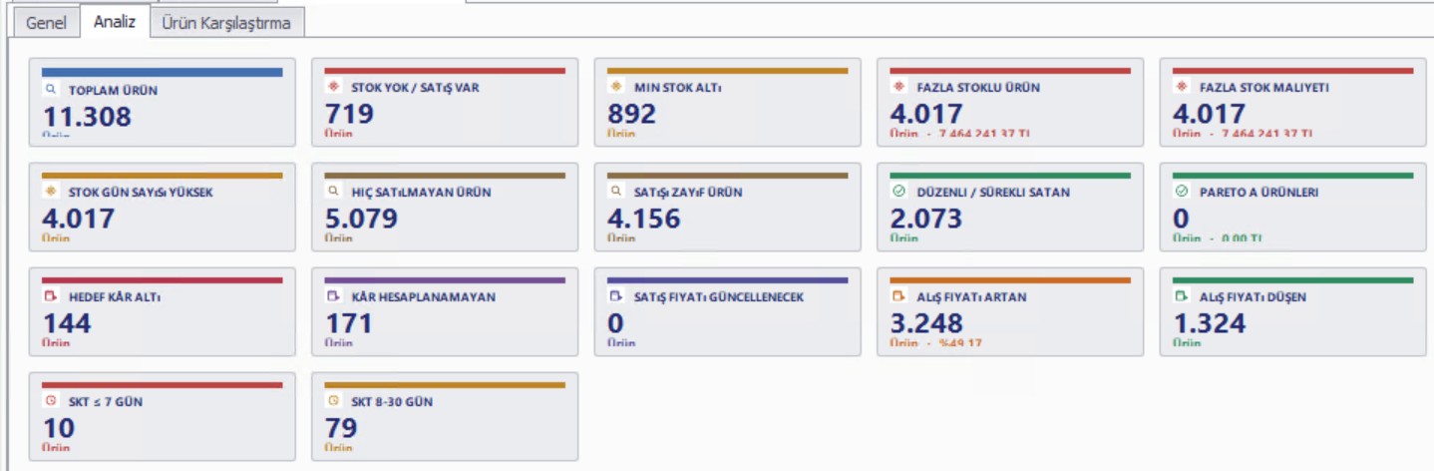Click the green tag icon on ALIŞ FIYATI DÜŞEN

[x=1184, y=296]
